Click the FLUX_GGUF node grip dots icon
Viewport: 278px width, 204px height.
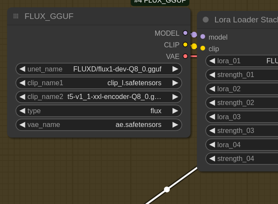coord(16,16)
